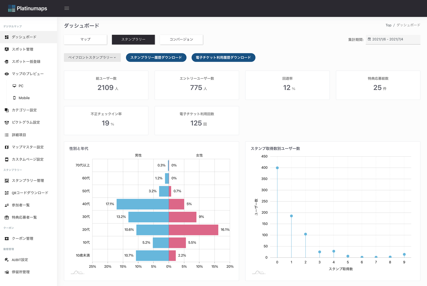Click the 20代 female pink bar
Image resolution: width=427 pixels, height=286 pixels.
coord(193,230)
